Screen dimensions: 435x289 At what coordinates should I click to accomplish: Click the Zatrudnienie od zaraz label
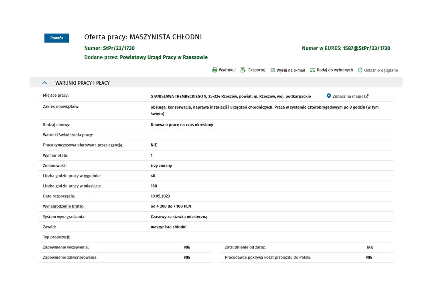pyautogui.click(x=245, y=247)
